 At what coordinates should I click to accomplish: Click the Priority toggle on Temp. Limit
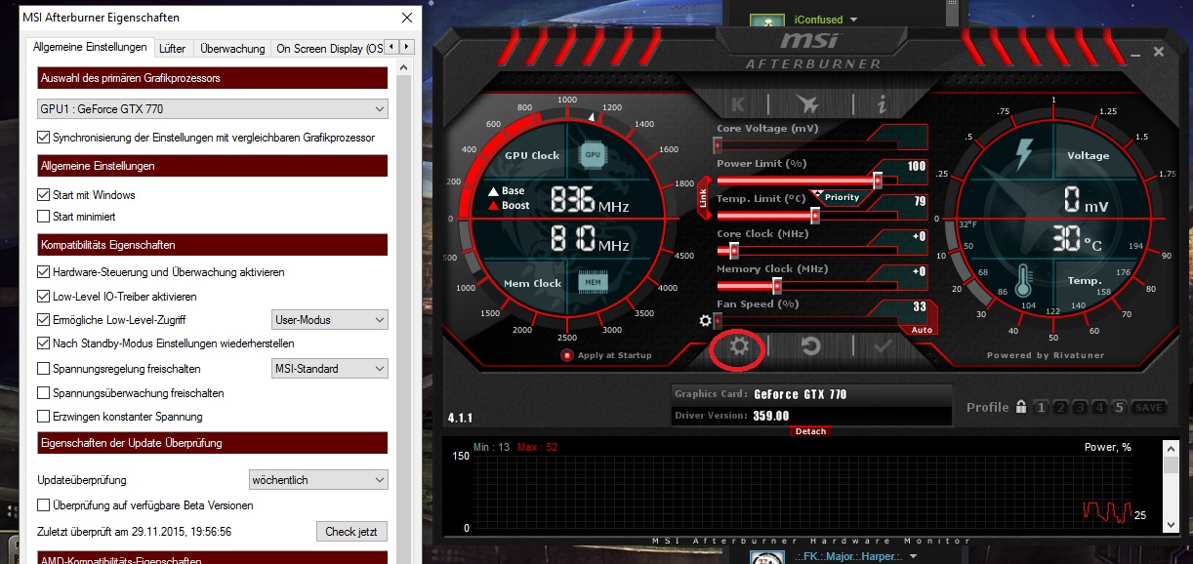(842, 197)
